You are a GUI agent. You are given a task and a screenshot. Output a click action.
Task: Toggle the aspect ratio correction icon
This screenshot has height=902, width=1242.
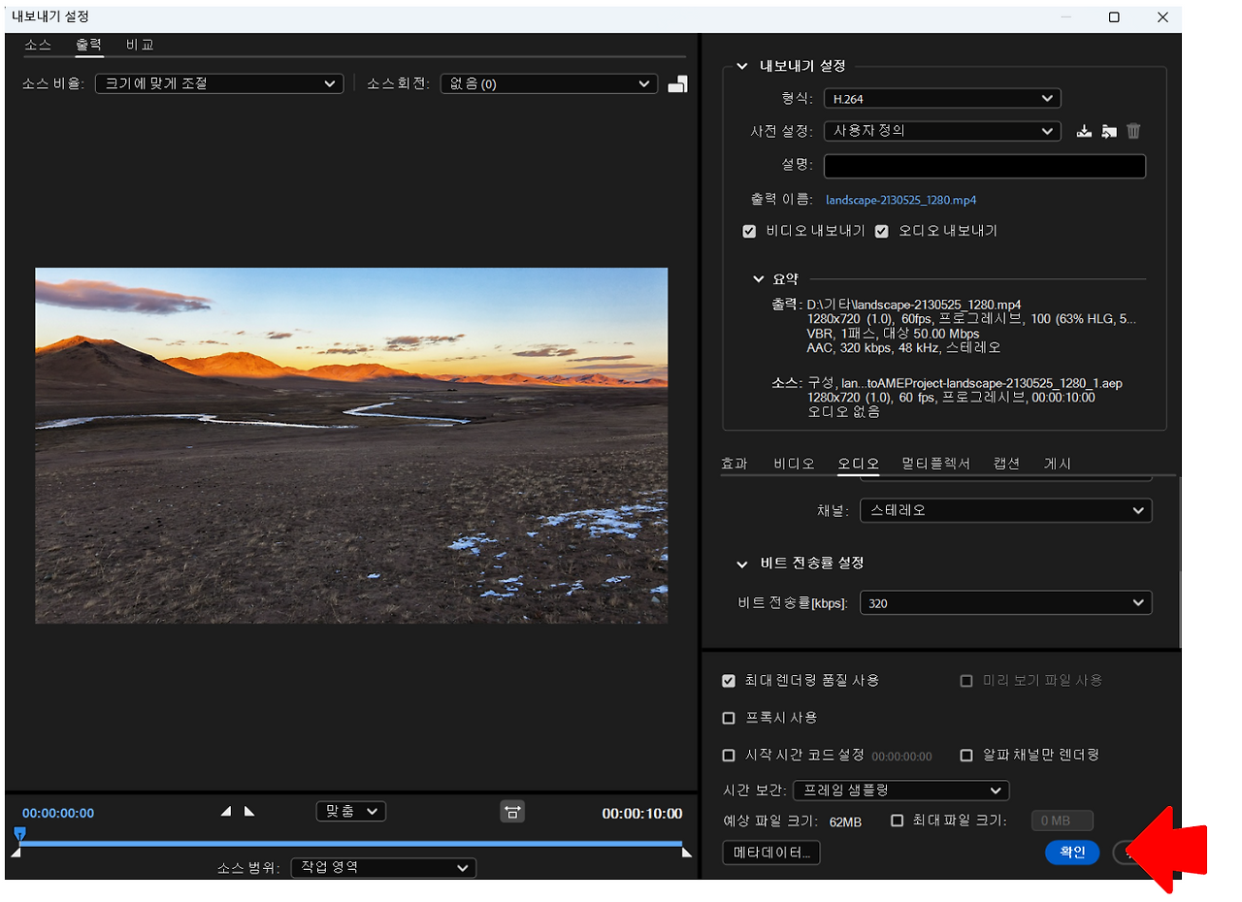pyautogui.click(x=512, y=812)
